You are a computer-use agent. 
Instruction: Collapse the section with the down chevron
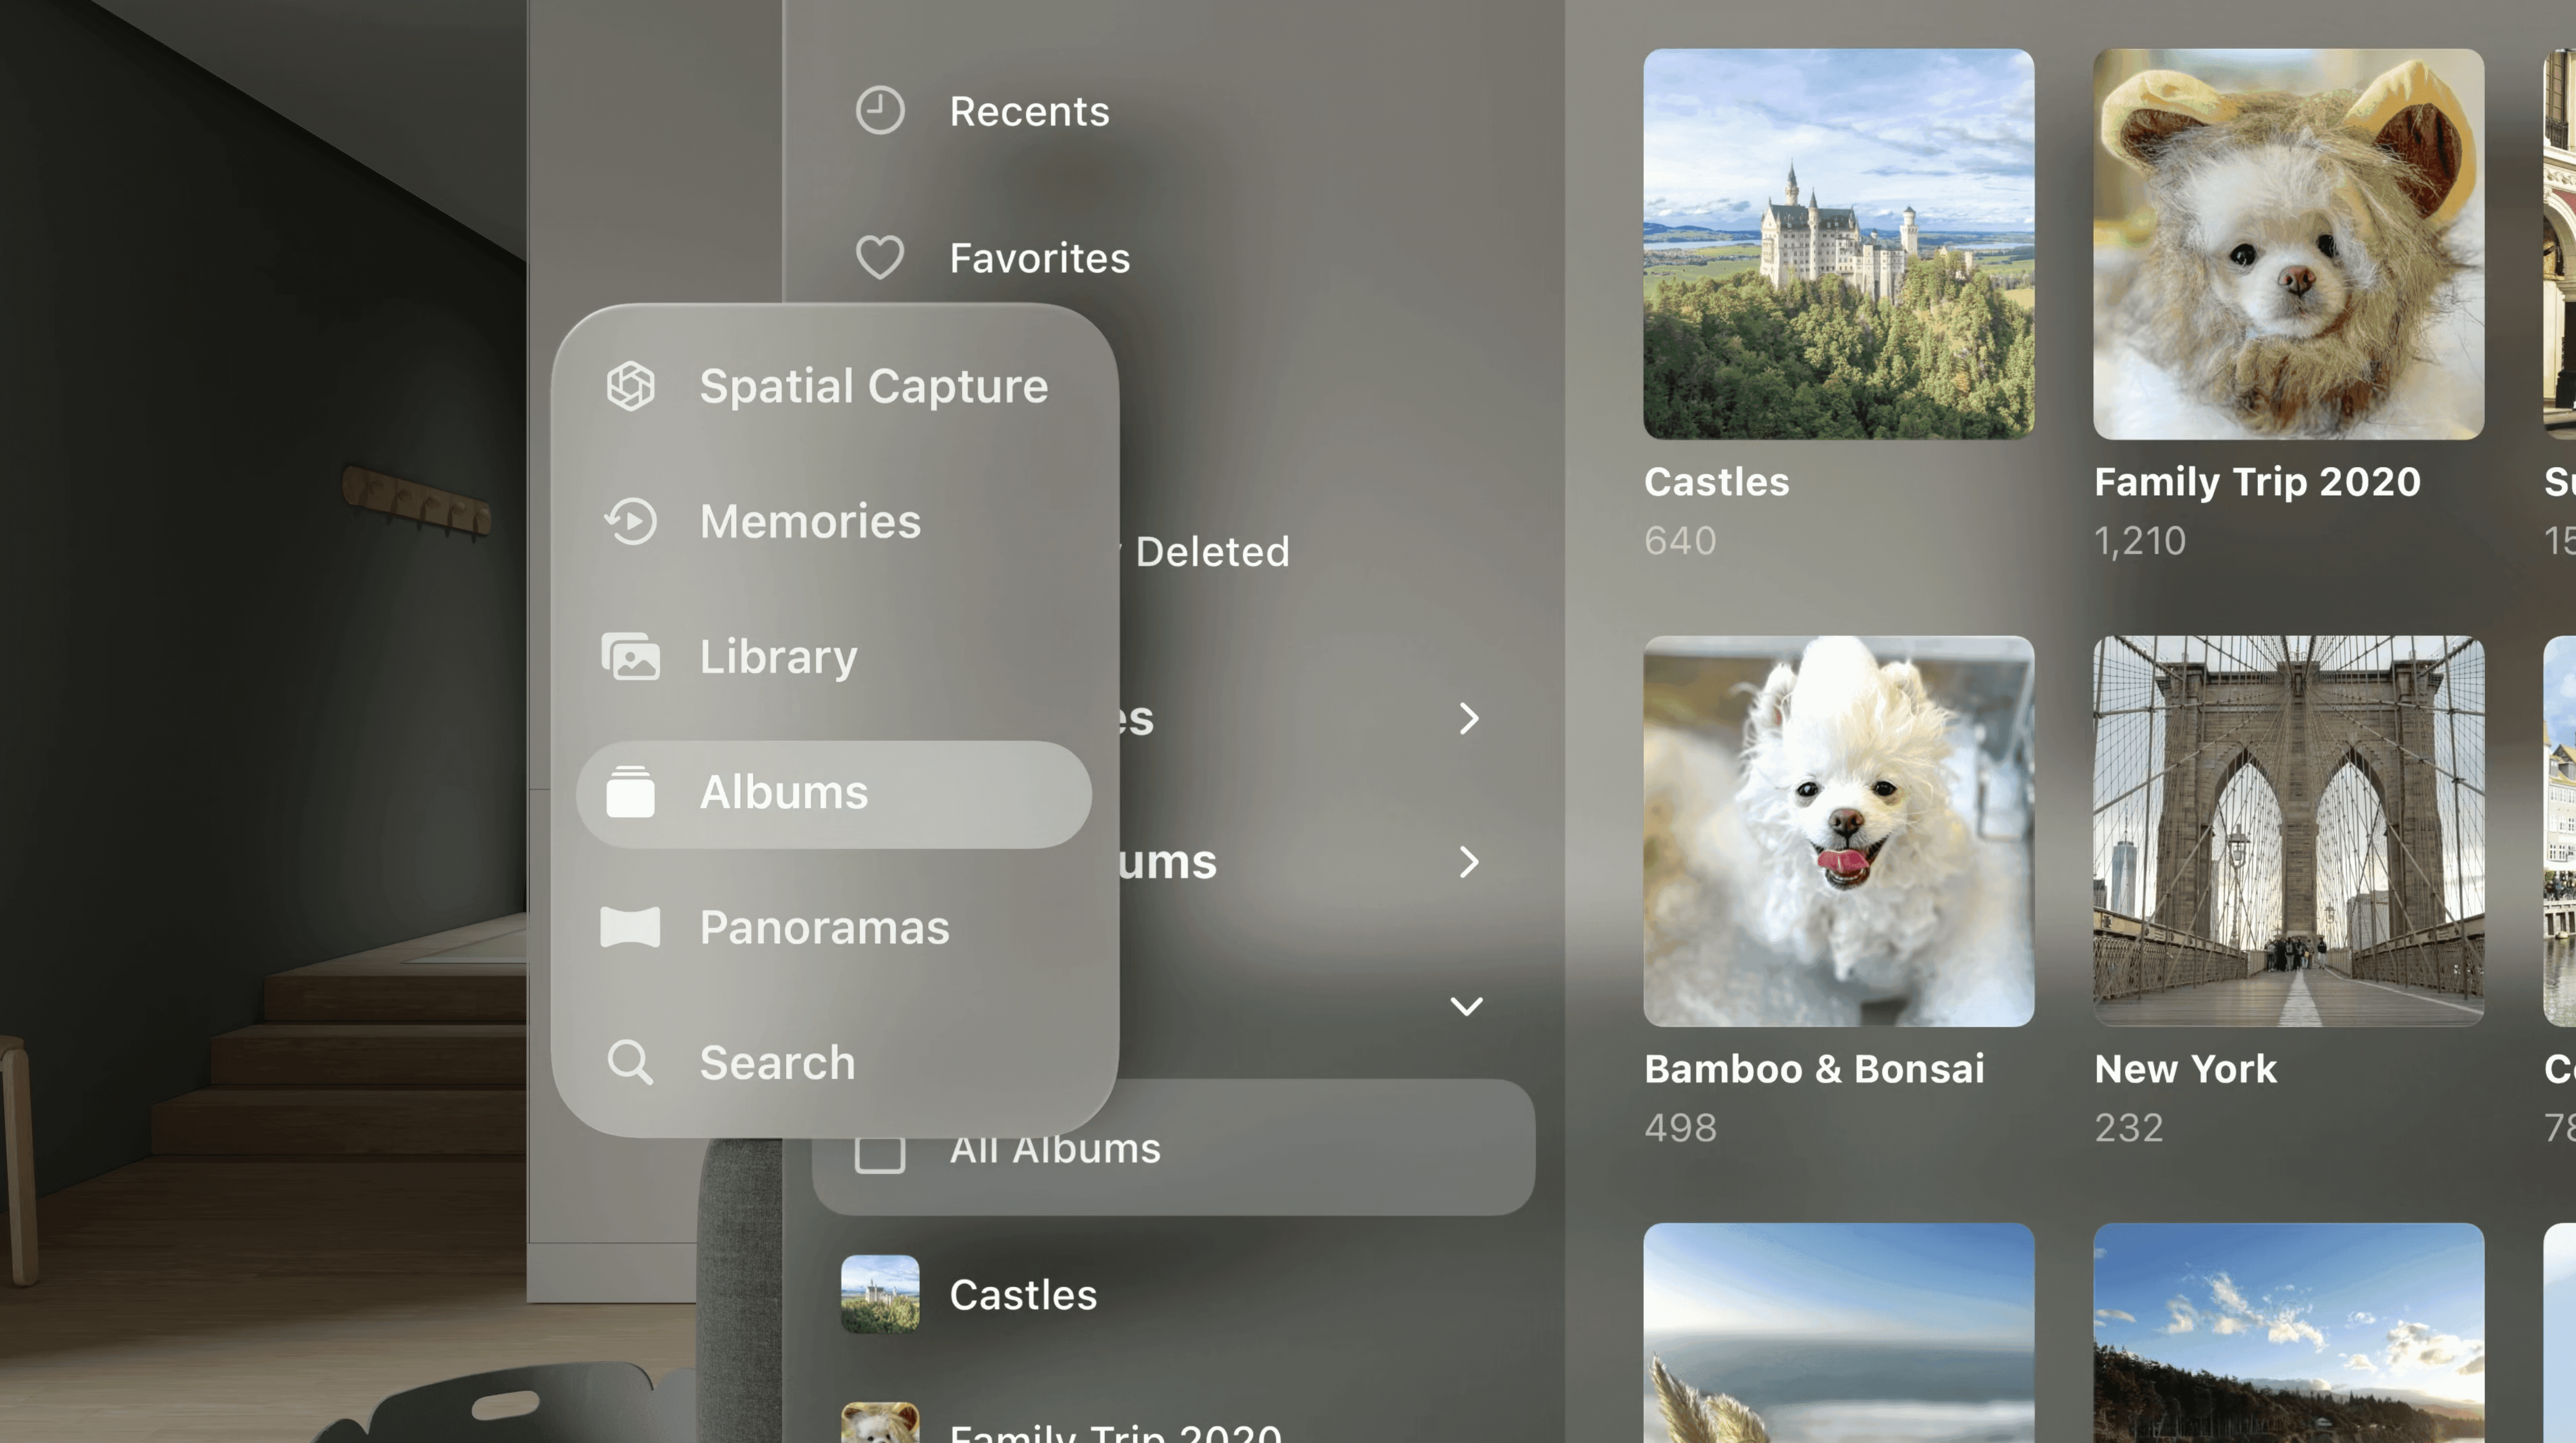[x=1467, y=1006]
